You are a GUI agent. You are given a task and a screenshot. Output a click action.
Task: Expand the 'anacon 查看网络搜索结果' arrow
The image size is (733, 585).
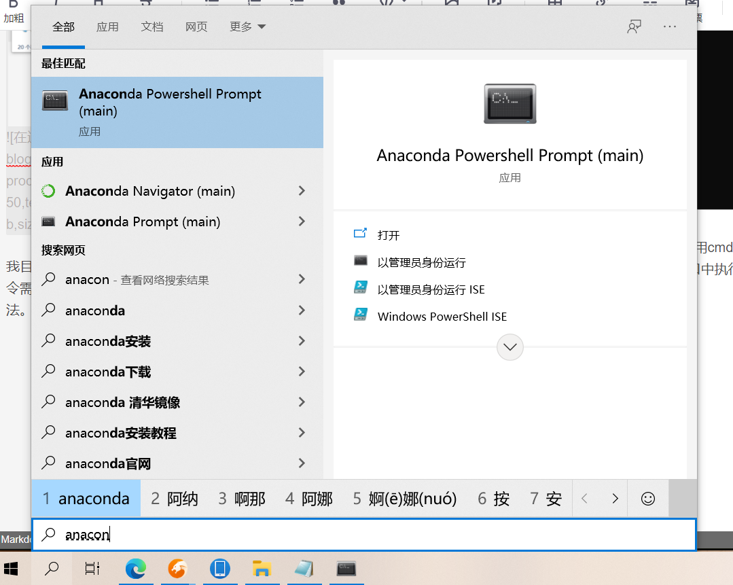pos(302,279)
